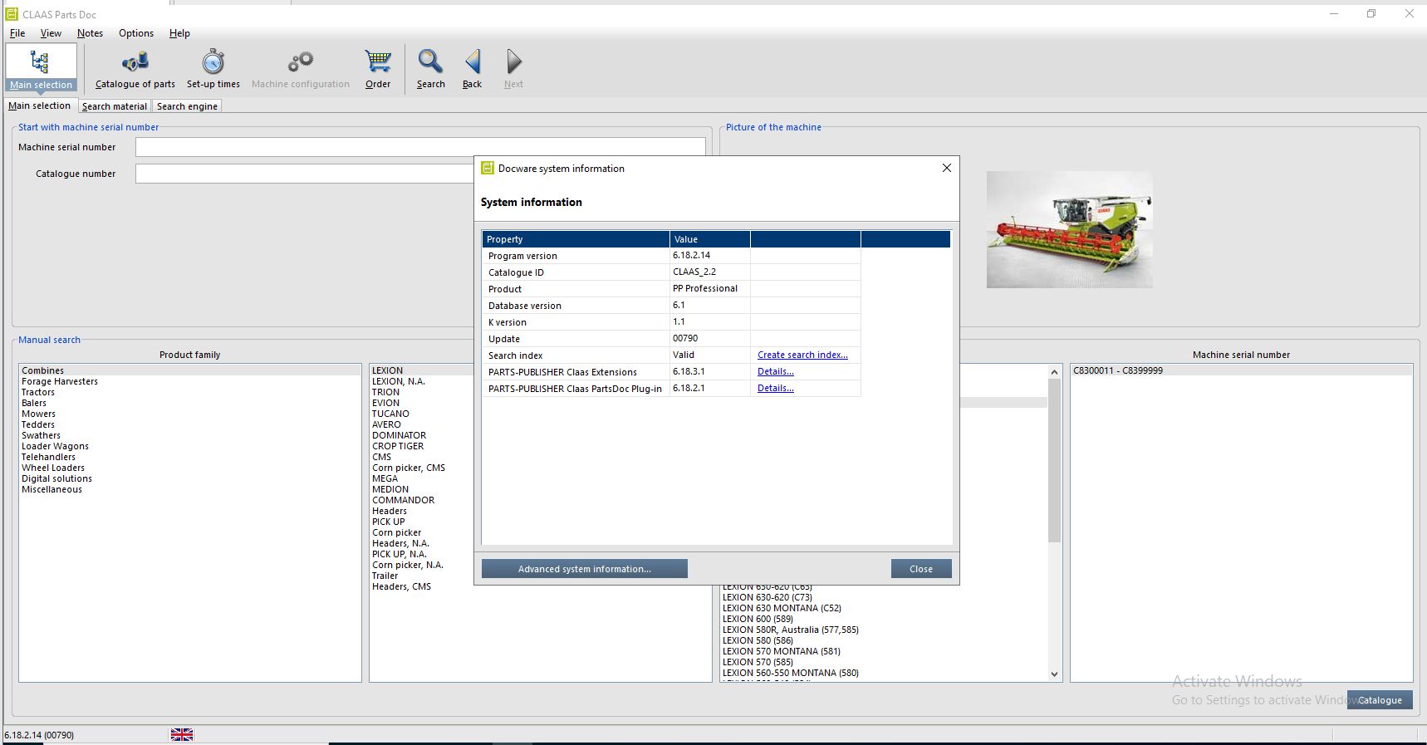Viewport: 1427px width, 745px height.
Task: Click the UK flag language icon
Action: [182, 735]
